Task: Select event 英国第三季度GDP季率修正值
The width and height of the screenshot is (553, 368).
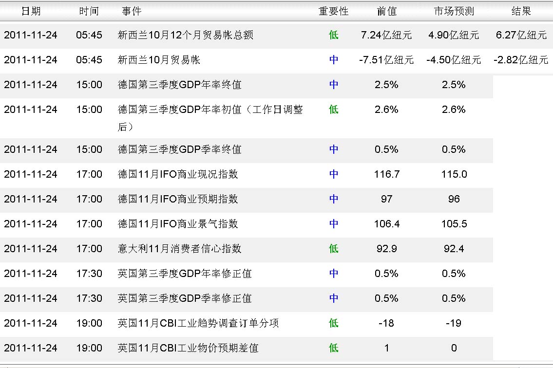Action: [x=185, y=298]
